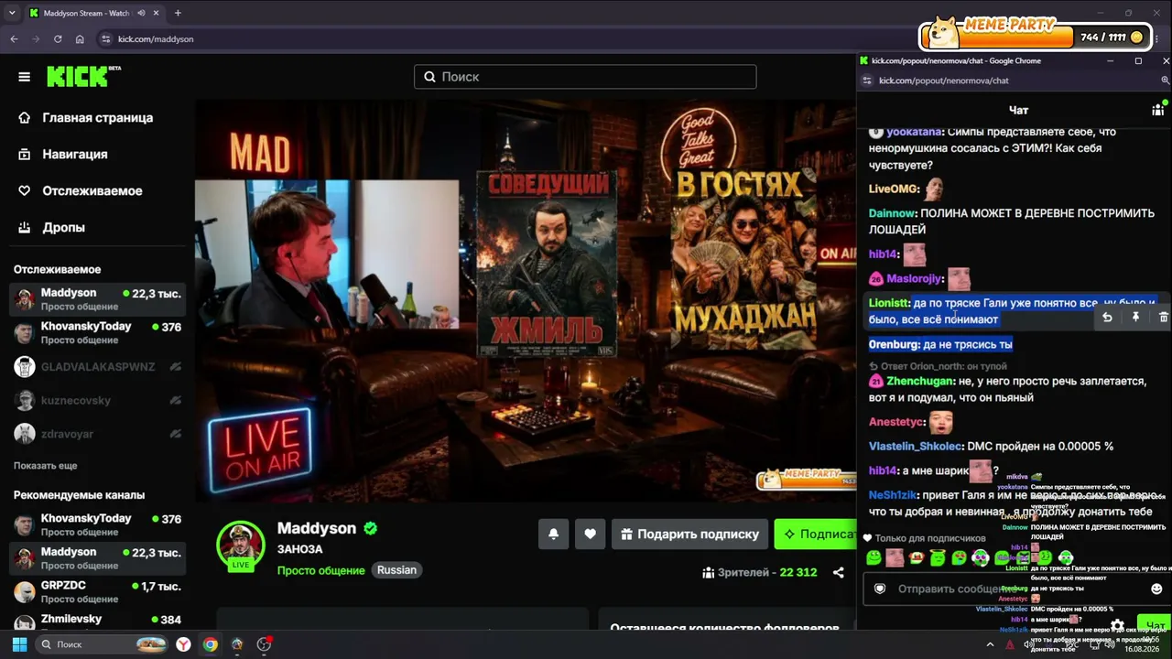Open KhovanskyToday under Рекомендуемые каналы
The width and height of the screenshot is (1172, 659).
click(97, 525)
